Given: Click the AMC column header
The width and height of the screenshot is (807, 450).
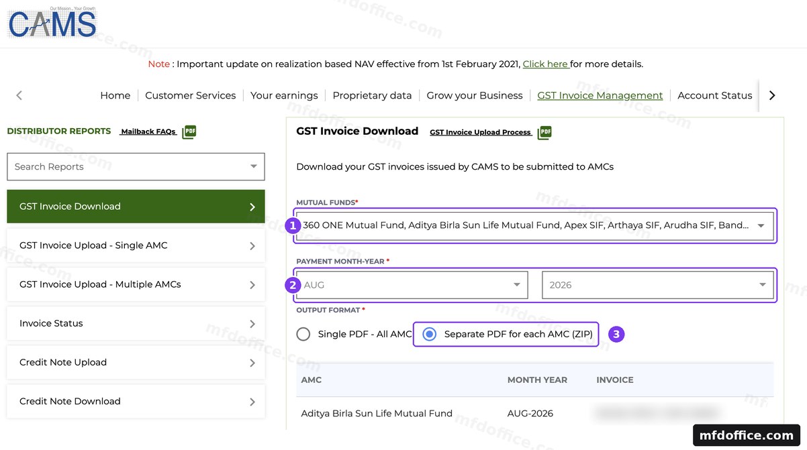Looking at the screenshot, I should (312, 380).
